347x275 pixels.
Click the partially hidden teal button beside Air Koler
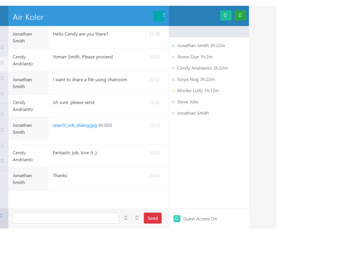[159, 16]
